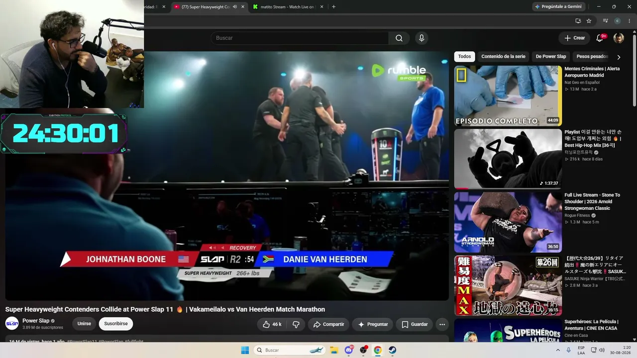The image size is (637, 358).
Task: Open the Full Live Stream Stone To Shoulder title
Action: click(x=592, y=202)
